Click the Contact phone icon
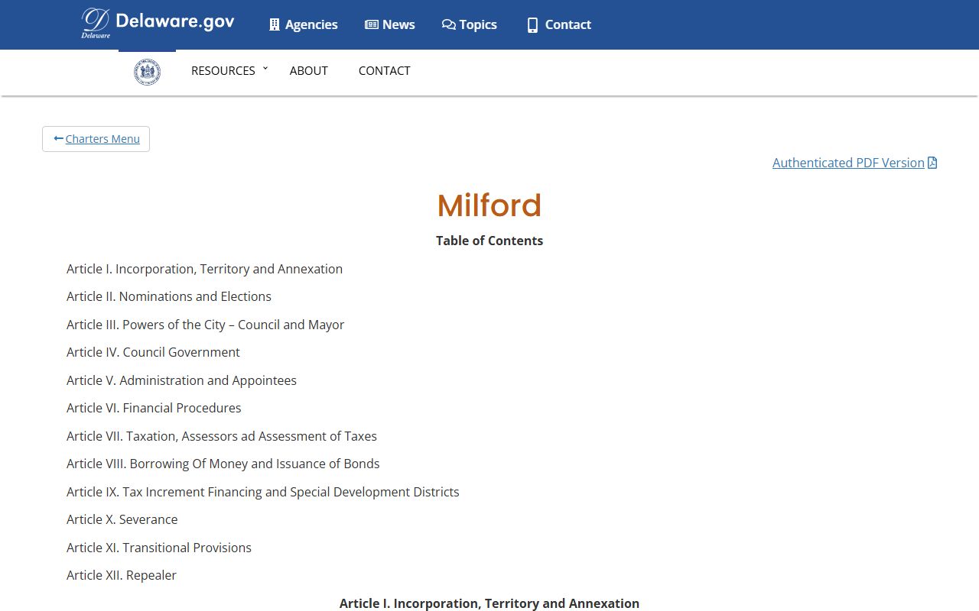This screenshot has width=979, height=611. [x=532, y=25]
